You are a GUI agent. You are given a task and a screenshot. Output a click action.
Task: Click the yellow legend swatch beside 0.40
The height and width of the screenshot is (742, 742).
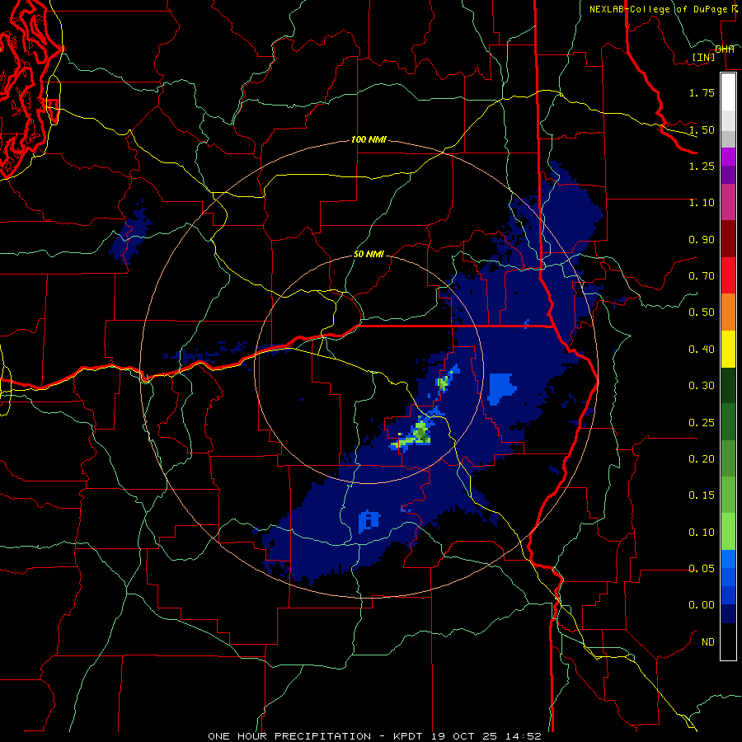click(728, 349)
